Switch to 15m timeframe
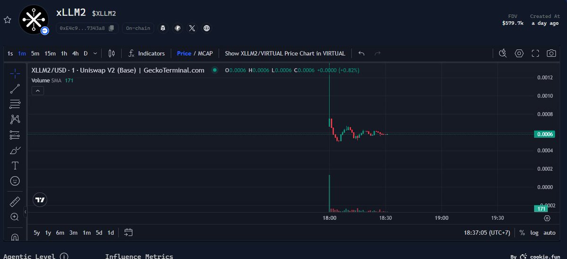The image size is (567, 259). point(50,53)
